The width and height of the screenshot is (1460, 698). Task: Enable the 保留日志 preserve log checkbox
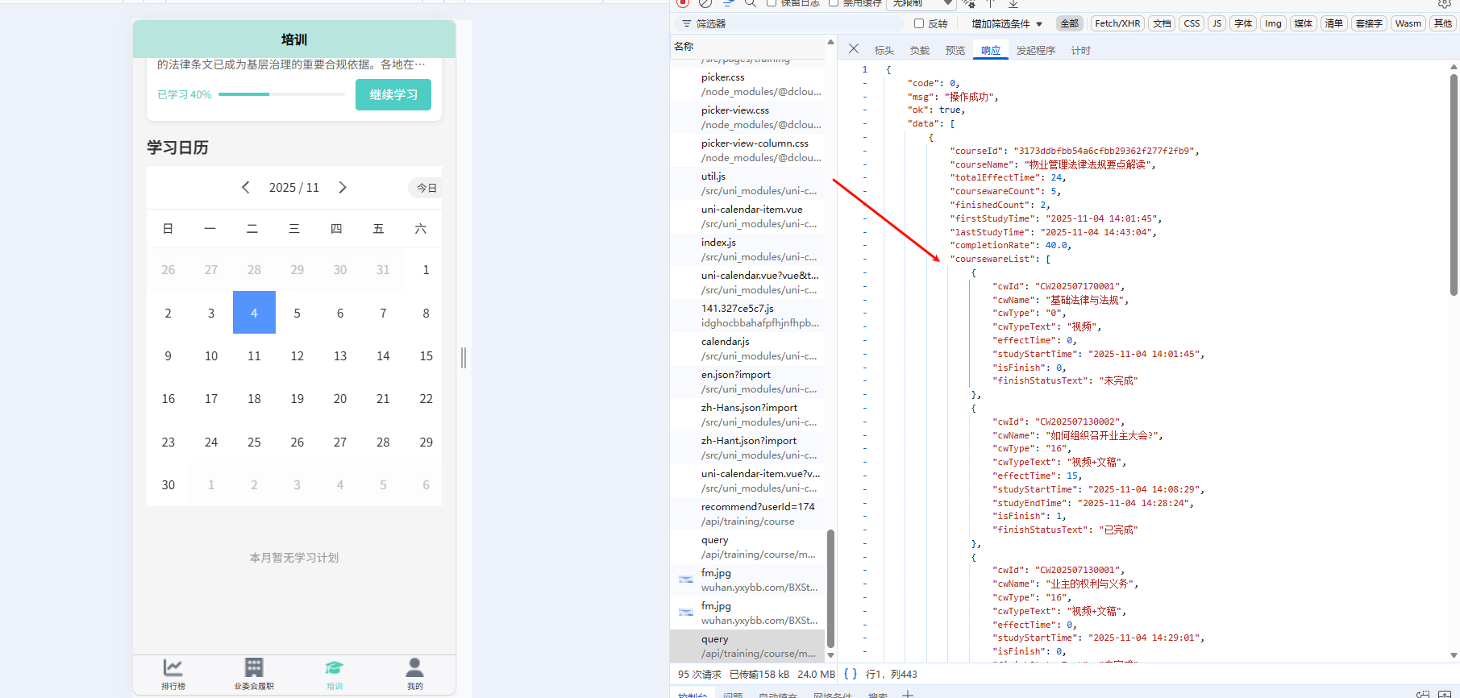[x=772, y=3]
